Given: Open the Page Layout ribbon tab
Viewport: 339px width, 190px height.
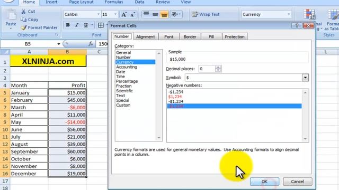Looking at the screenshot, I should 81,2.
